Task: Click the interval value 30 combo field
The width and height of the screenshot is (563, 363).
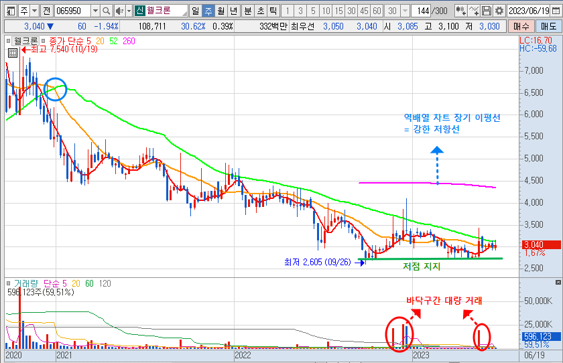Action: point(393,11)
